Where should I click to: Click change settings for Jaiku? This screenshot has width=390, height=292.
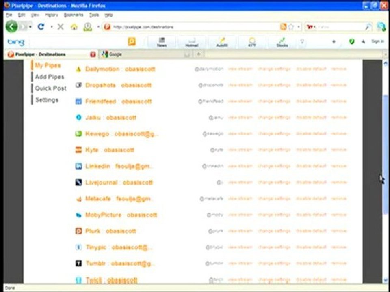tap(274, 118)
